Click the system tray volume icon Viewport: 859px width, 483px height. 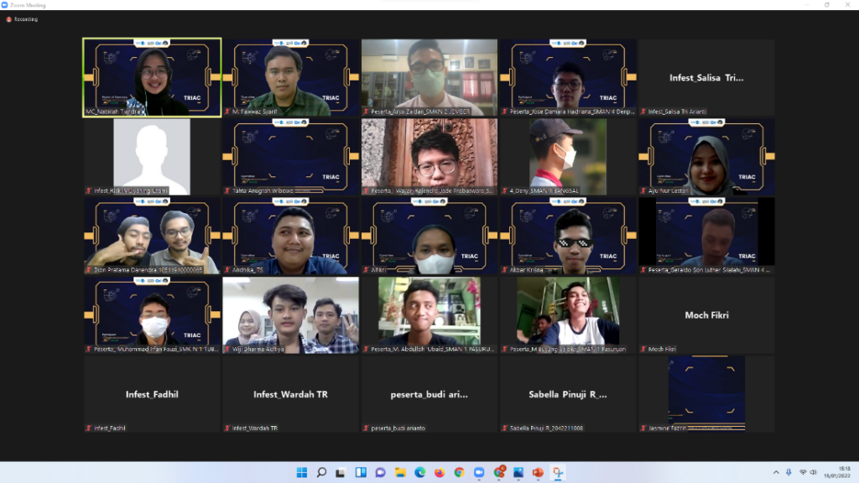[x=814, y=473]
